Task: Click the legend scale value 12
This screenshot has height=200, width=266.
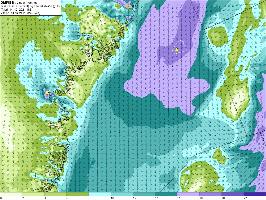Action: tap(134, 198)
